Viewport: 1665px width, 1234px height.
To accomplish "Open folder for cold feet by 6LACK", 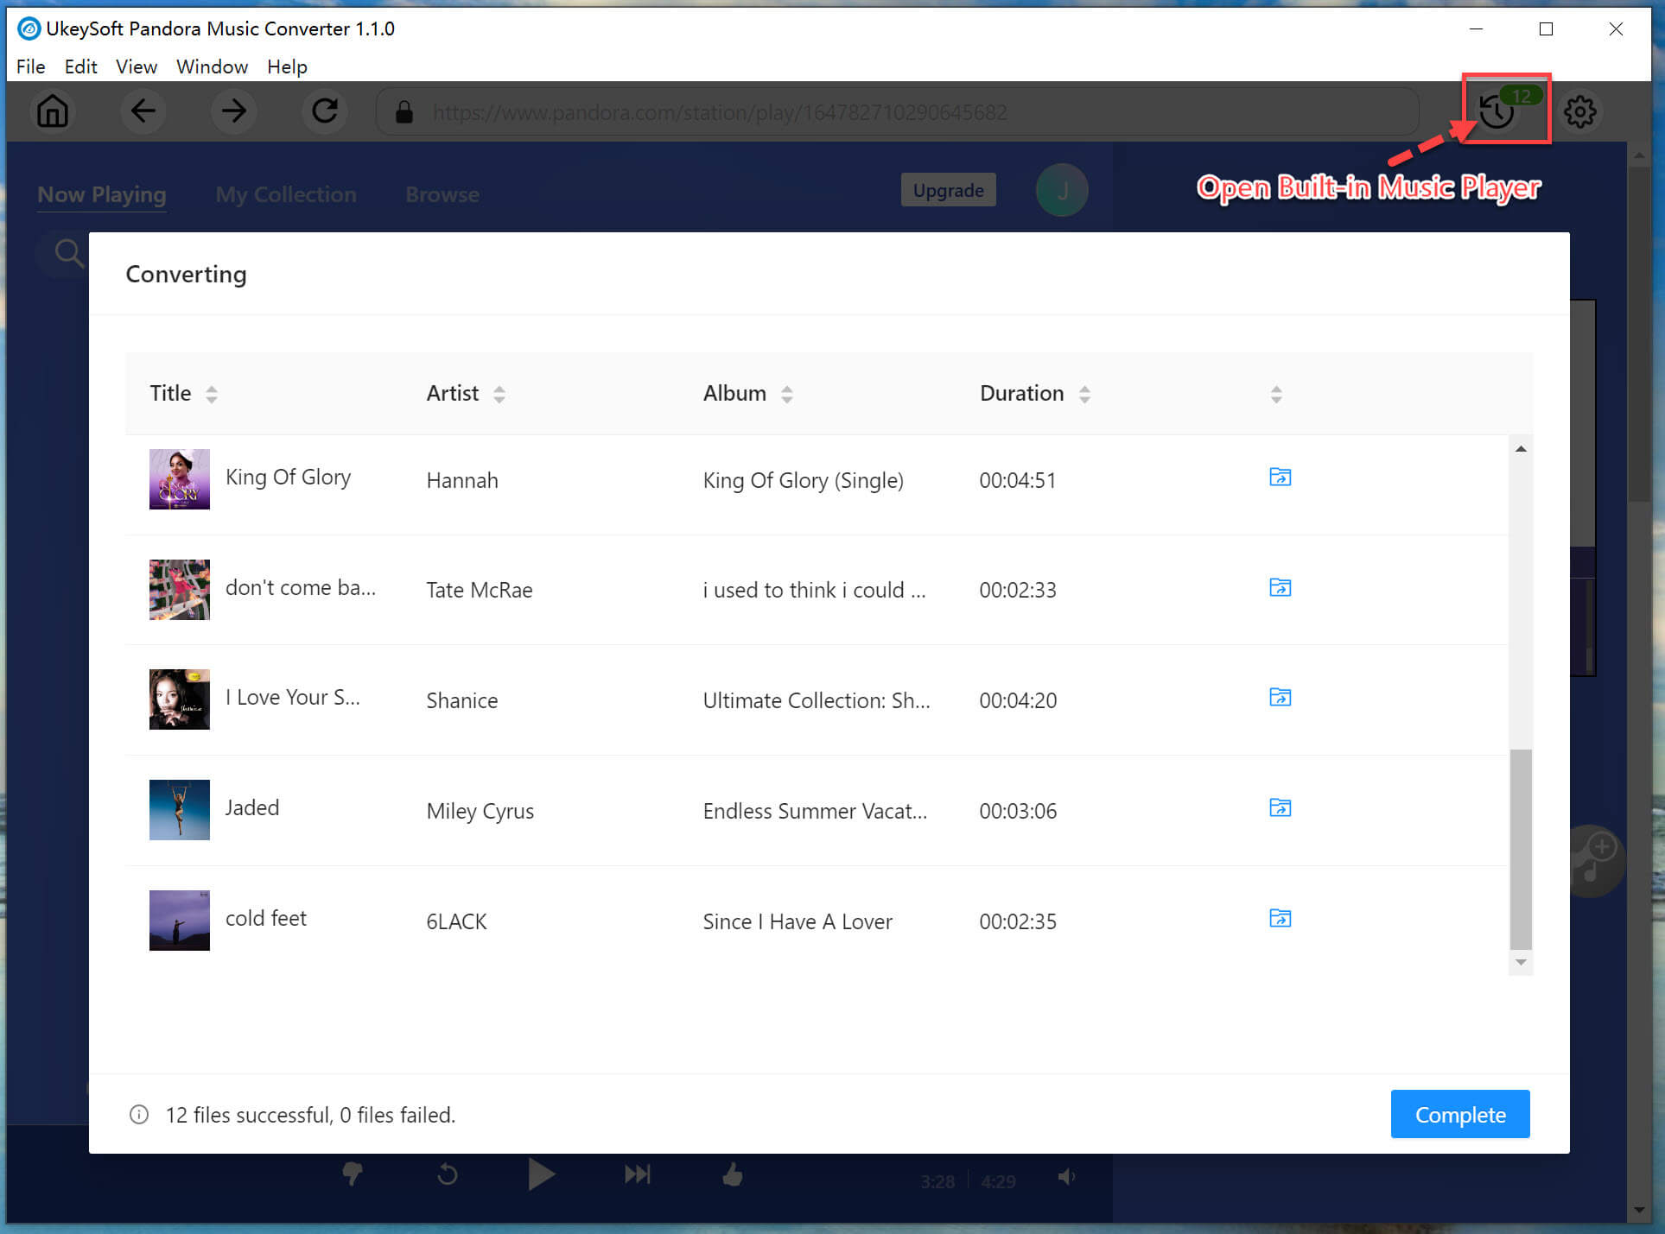I will tap(1279, 919).
